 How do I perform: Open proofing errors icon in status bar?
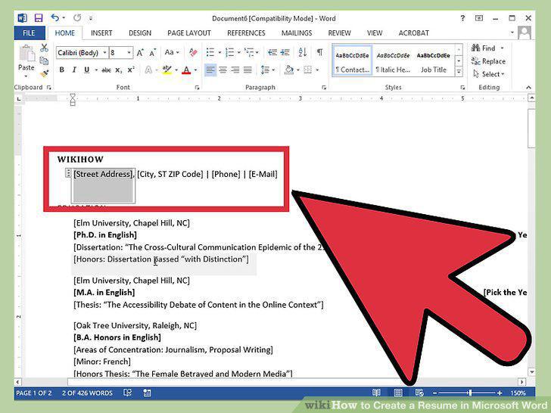tap(128, 393)
